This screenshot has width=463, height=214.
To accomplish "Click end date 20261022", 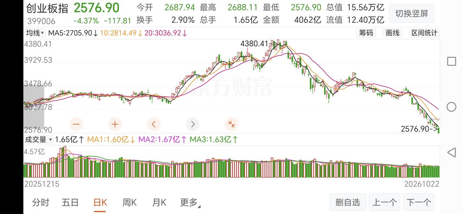I will pyautogui.click(x=422, y=184).
